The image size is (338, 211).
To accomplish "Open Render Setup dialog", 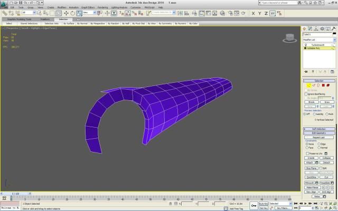I will [230, 13].
